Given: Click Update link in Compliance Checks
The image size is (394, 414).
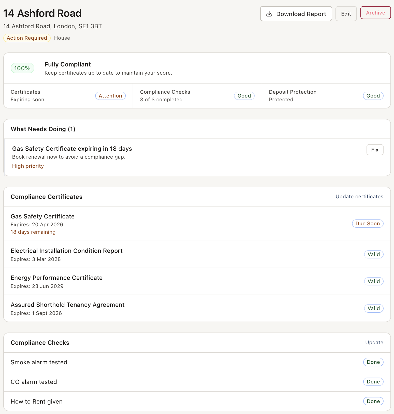Looking at the screenshot, I should click(374, 342).
